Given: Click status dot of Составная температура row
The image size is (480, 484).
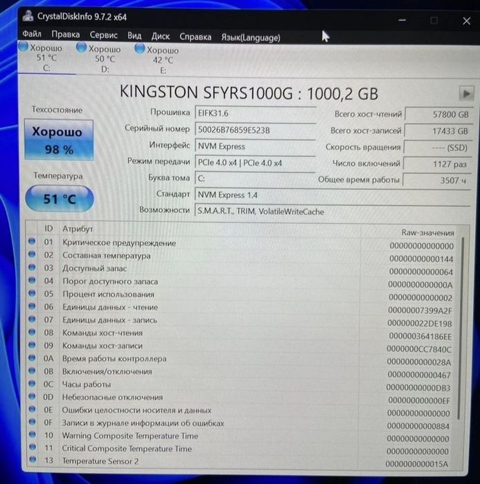Looking at the screenshot, I should pos(32,254).
